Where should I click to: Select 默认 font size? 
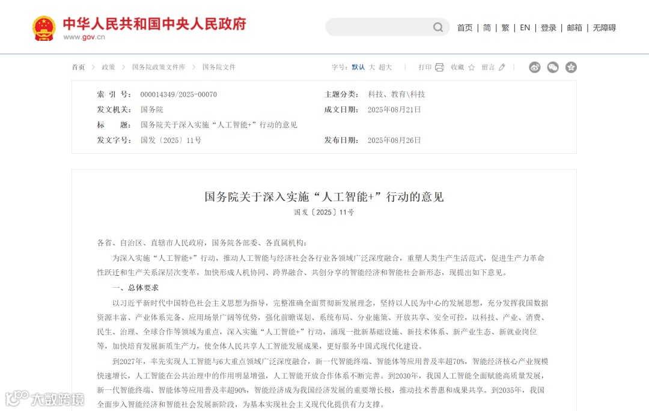coord(358,67)
